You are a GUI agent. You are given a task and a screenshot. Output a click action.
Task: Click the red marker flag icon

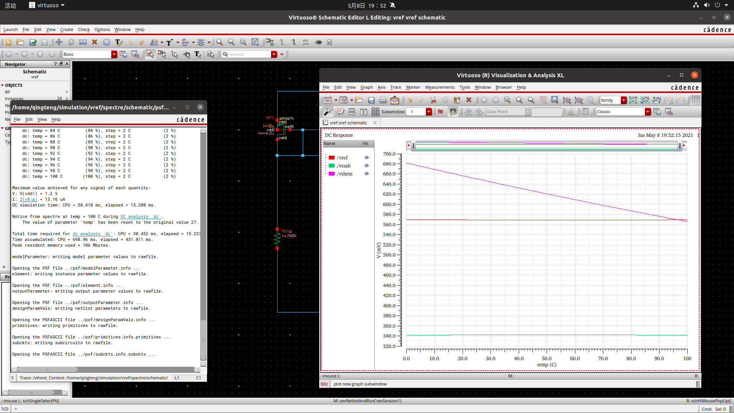click(441, 112)
